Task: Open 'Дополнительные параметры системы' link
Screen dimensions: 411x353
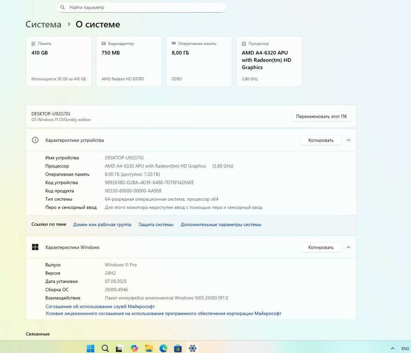Action: (221, 224)
